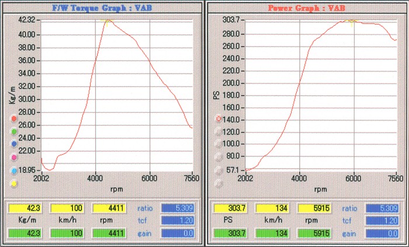Click the yellow 134 km/h speed field
Image resolution: width=409 pixels, height=247 pixels.
click(272, 208)
